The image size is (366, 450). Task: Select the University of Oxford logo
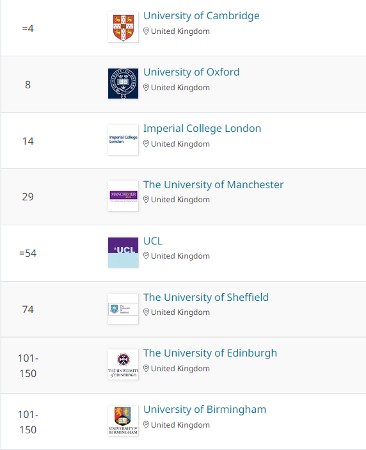coord(123,83)
